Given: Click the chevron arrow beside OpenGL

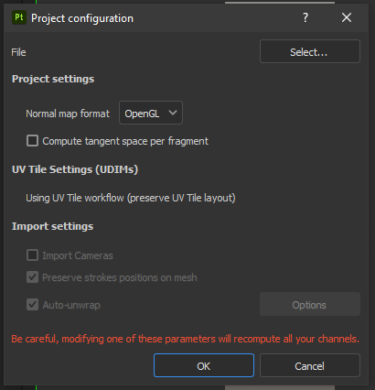Looking at the screenshot, I should point(173,113).
